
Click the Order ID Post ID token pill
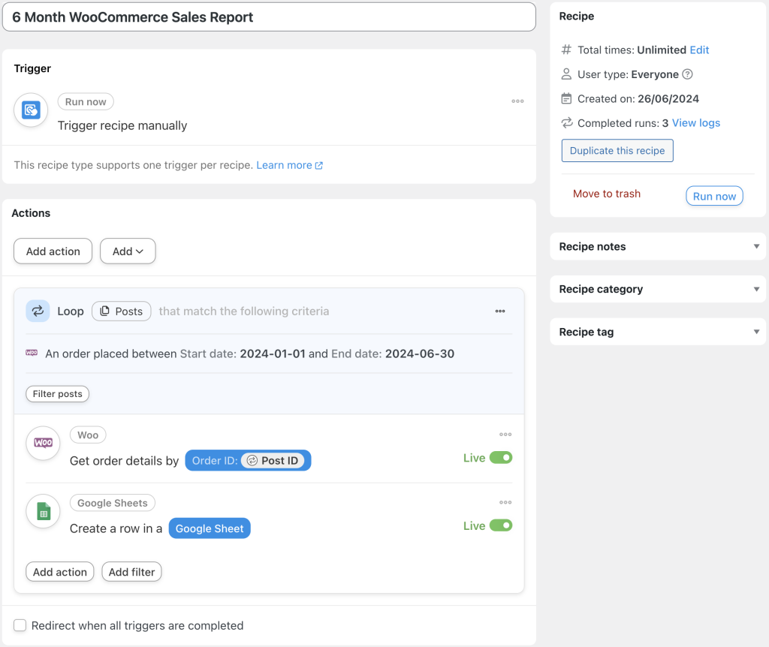click(248, 460)
